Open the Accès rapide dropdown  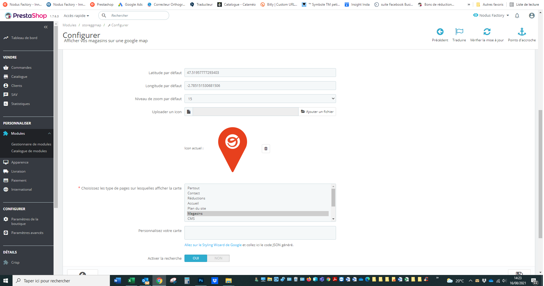click(x=76, y=16)
